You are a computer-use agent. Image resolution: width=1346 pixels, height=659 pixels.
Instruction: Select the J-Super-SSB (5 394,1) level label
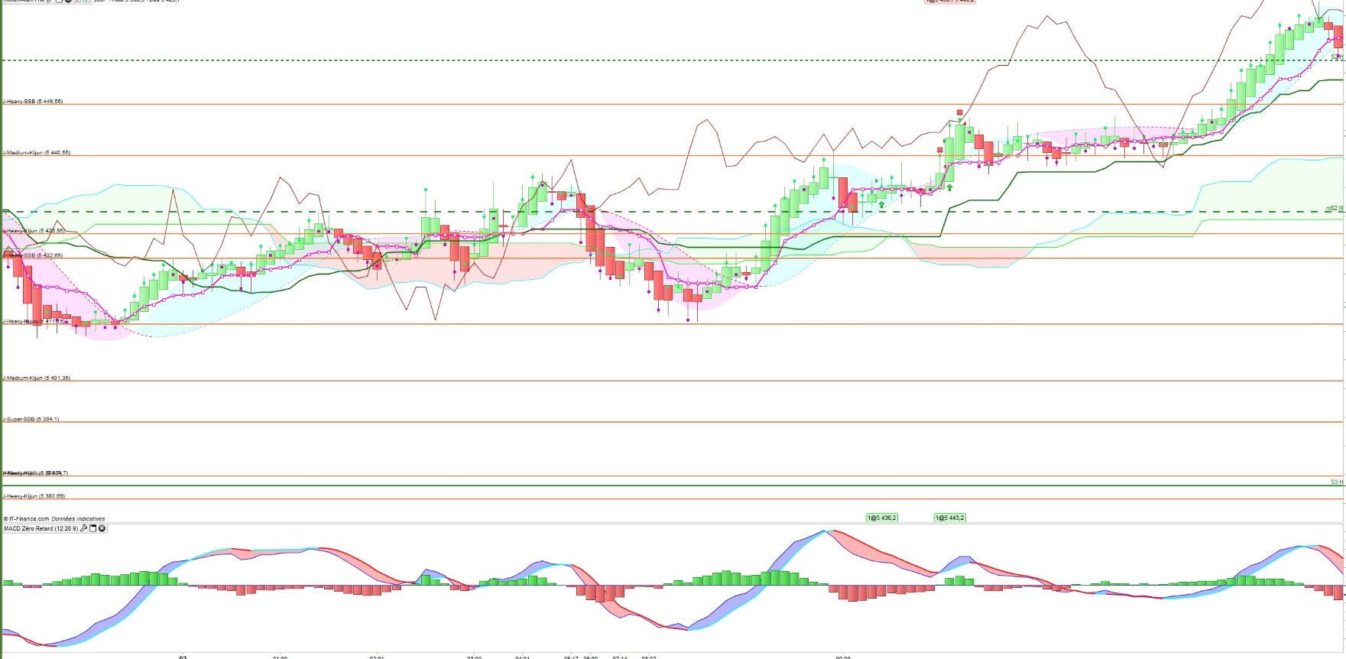tap(31, 419)
